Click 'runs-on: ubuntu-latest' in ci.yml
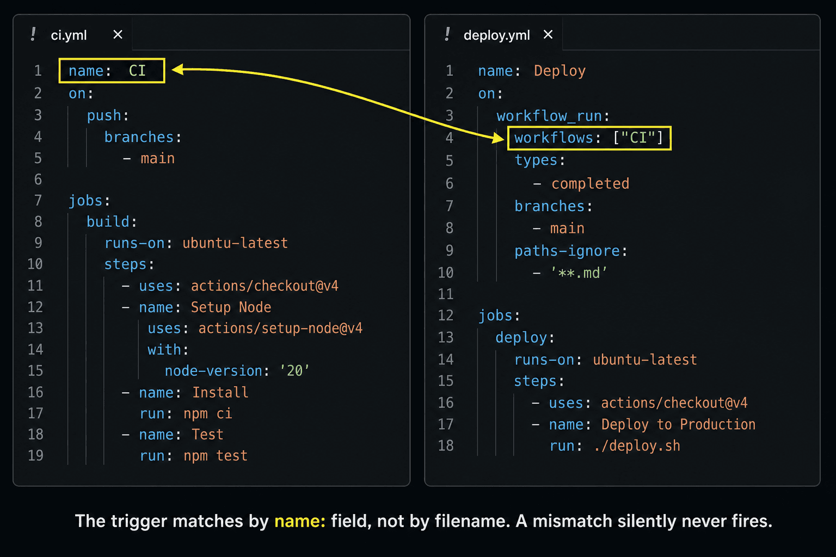Image resolution: width=836 pixels, height=557 pixels. (196, 243)
